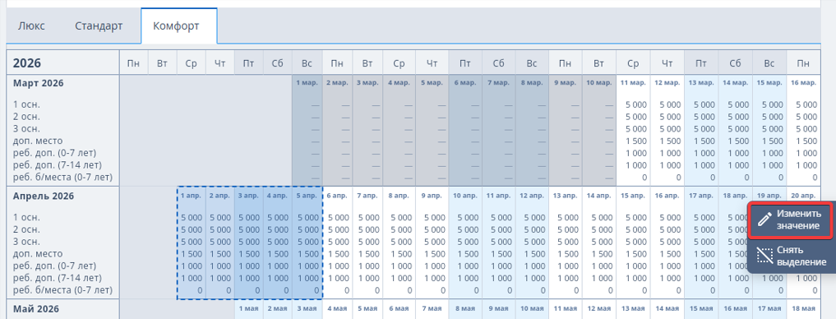Select the 11 мар. date header
This screenshot has height=319, width=836.
pos(632,83)
